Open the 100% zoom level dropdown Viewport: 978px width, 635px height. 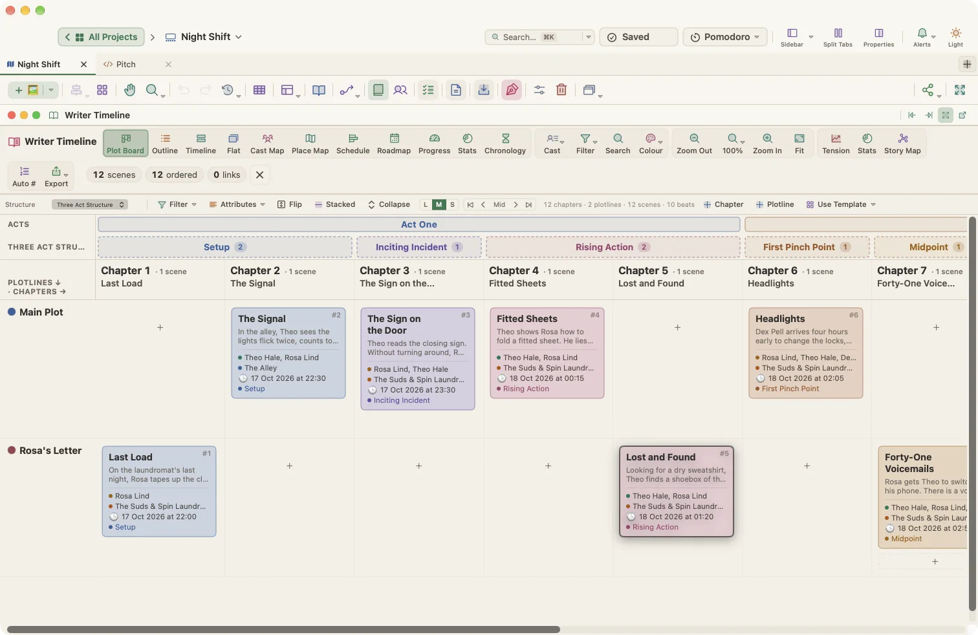pyautogui.click(x=733, y=144)
